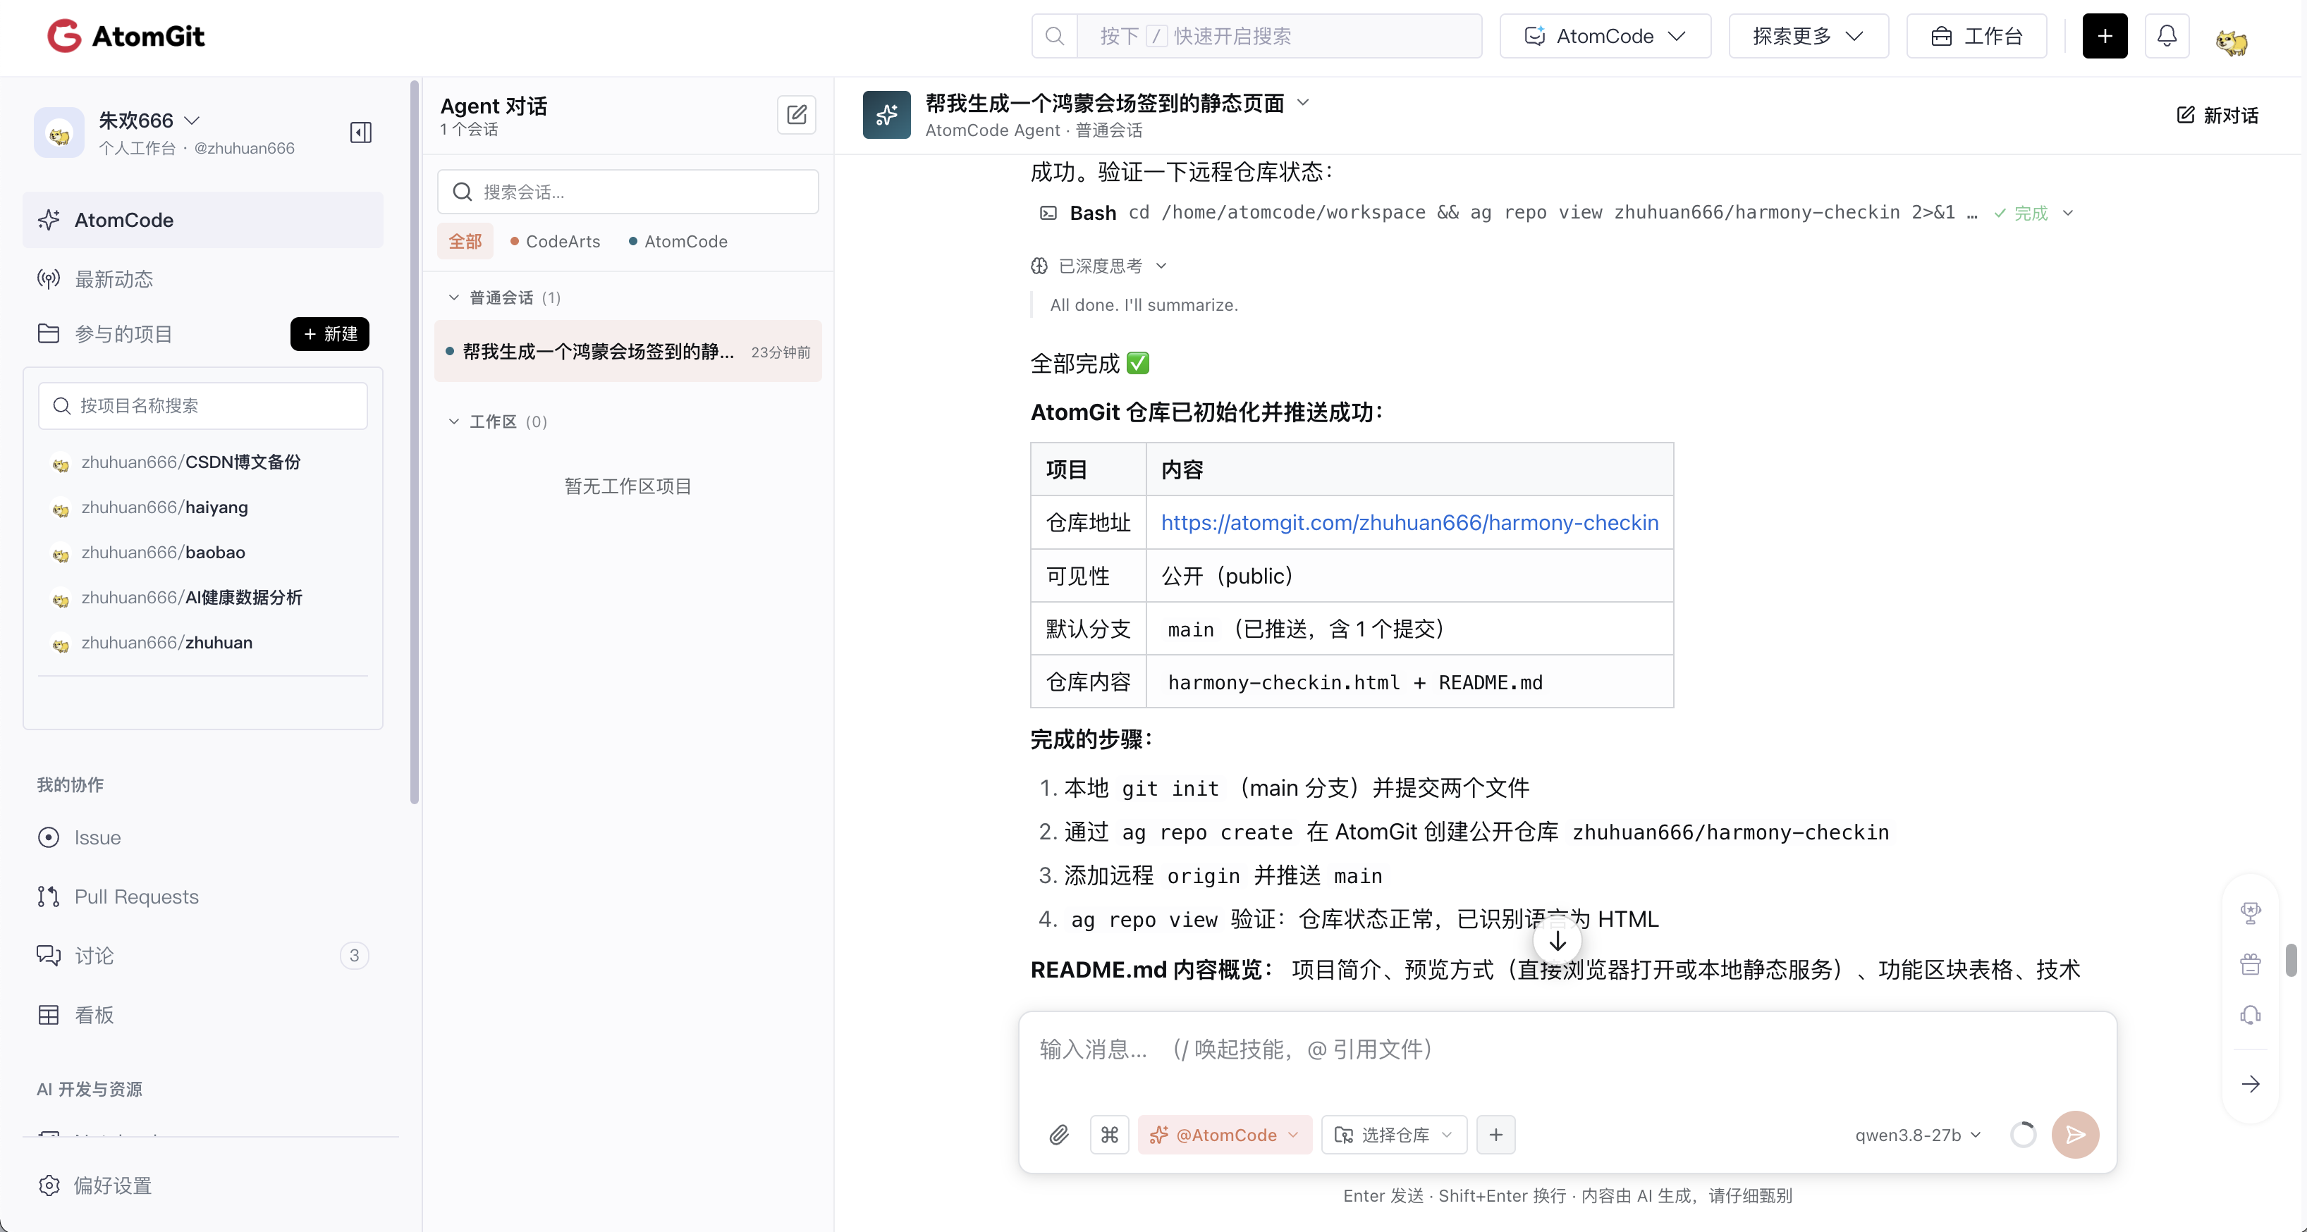
Task: Expand the conversation title chevron
Action: tap(1303, 102)
